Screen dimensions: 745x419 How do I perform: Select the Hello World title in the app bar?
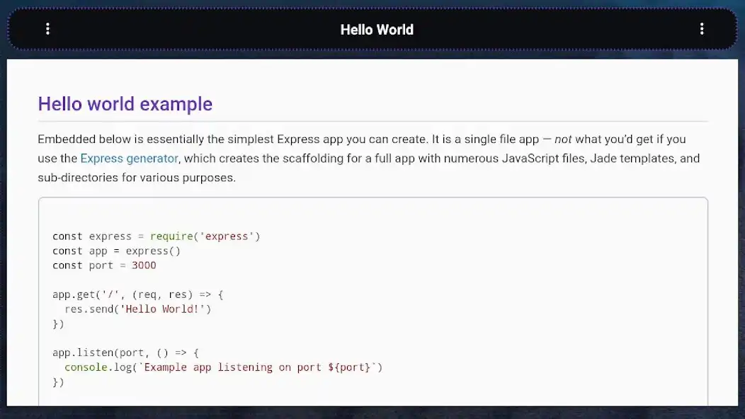[377, 30]
